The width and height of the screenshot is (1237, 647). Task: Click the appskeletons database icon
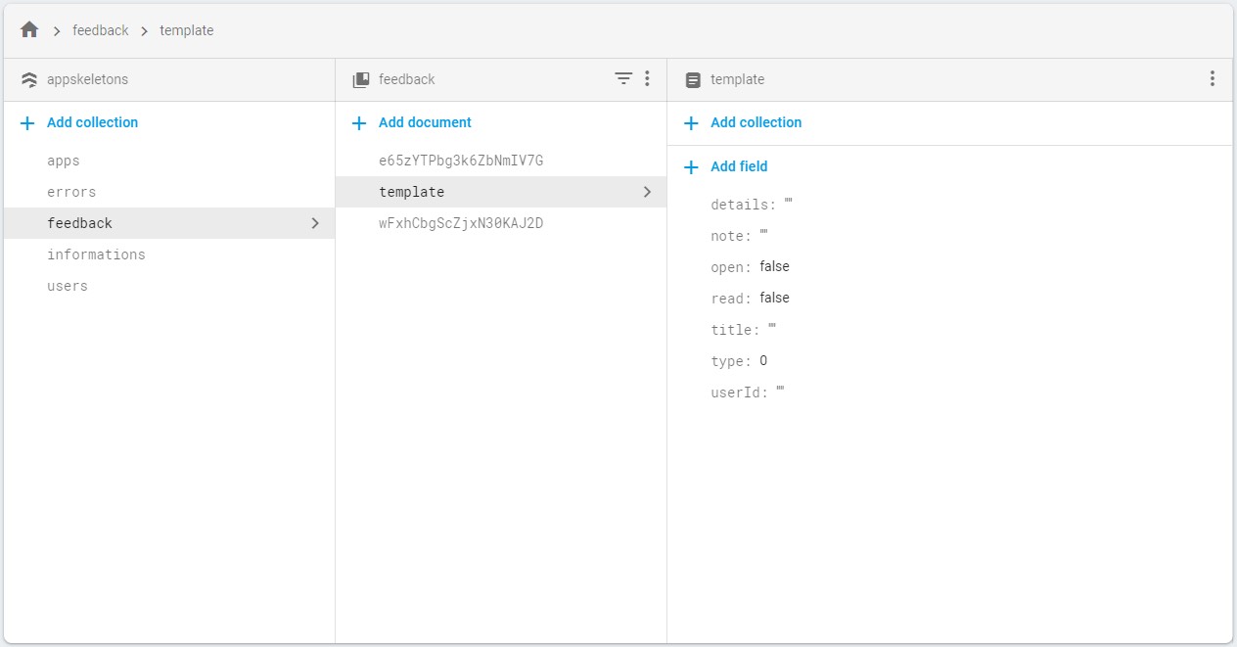[29, 79]
